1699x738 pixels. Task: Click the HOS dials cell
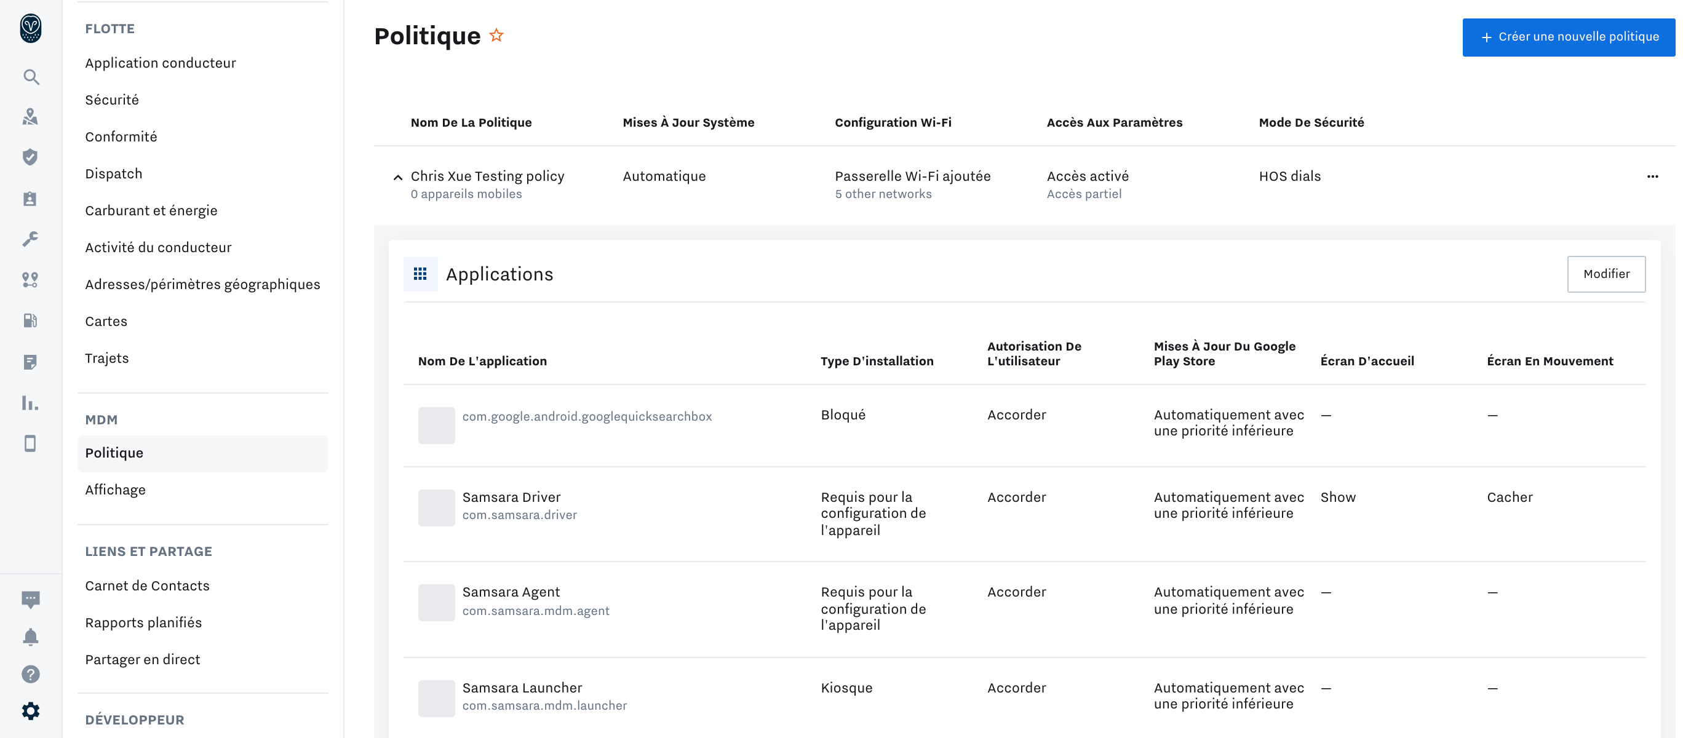click(x=1289, y=176)
